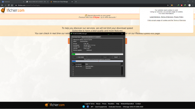Click the 1fichier.com logo in header
The width and height of the screenshot is (195, 109).
click(x=12, y=10)
